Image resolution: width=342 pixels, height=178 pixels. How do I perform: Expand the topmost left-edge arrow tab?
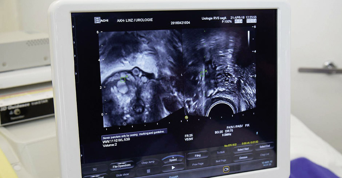[73, 27]
